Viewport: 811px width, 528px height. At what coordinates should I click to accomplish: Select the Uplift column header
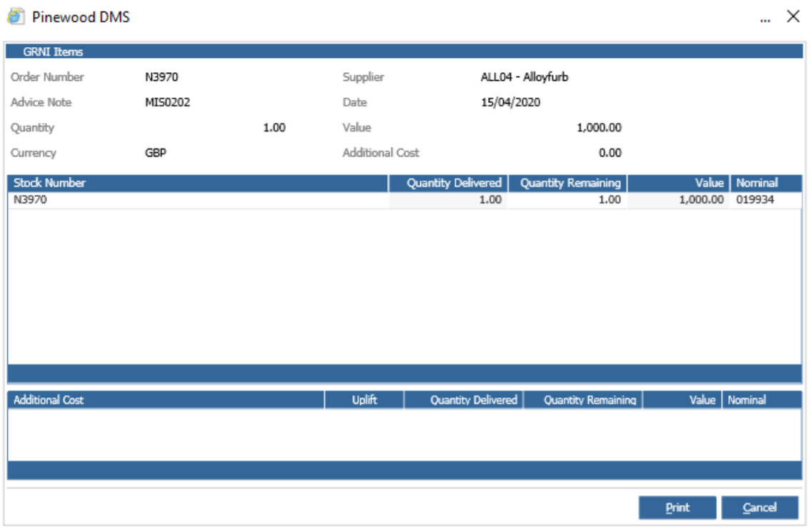pos(364,399)
